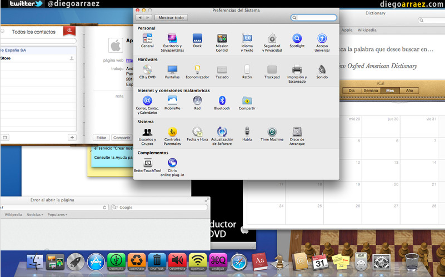Open Seguridad y Privacidad preferences
Viewport: 445px width, 277px height.
272,43
